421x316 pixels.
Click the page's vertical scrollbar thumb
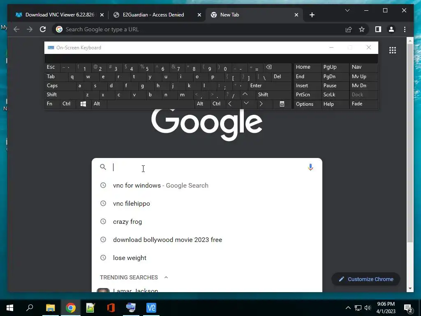click(x=410, y=142)
